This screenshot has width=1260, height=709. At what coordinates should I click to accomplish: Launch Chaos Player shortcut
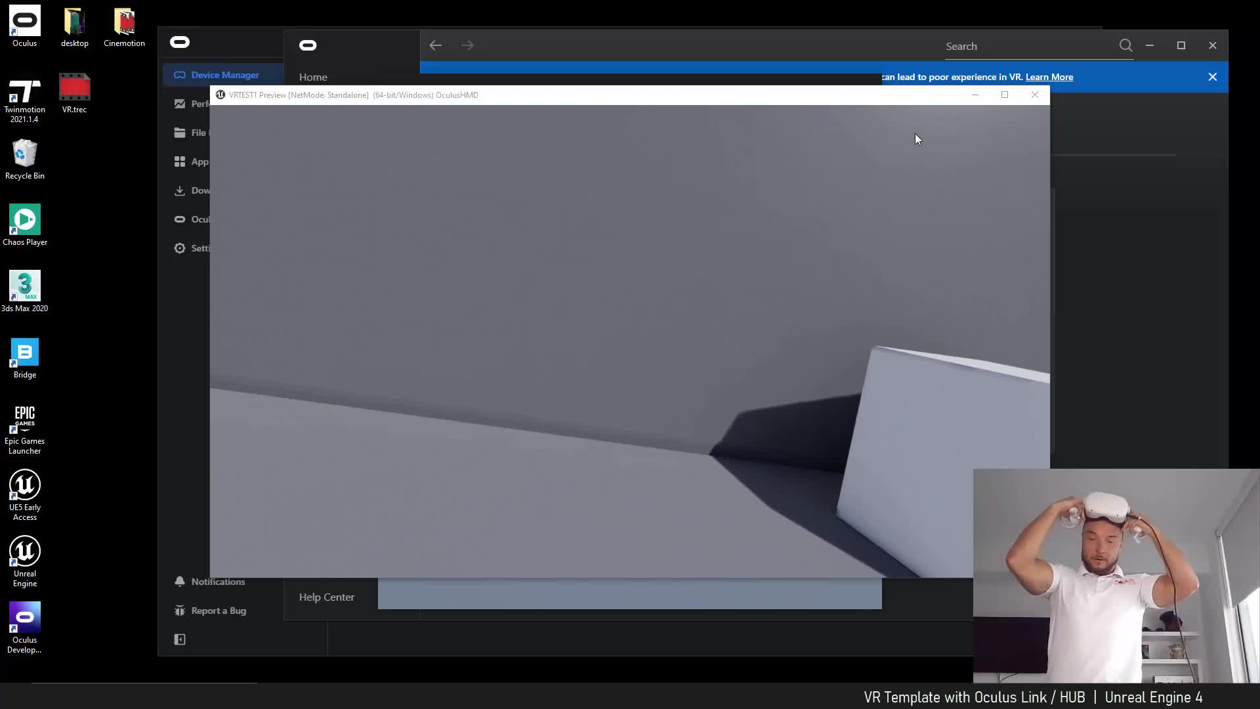[x=25, y=225]
